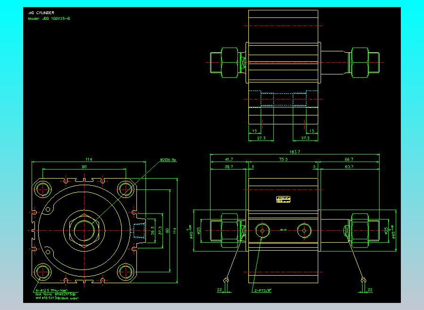Select the Model JDD 100X25-B label
This screenshot has width=424, height=310.
50,18
